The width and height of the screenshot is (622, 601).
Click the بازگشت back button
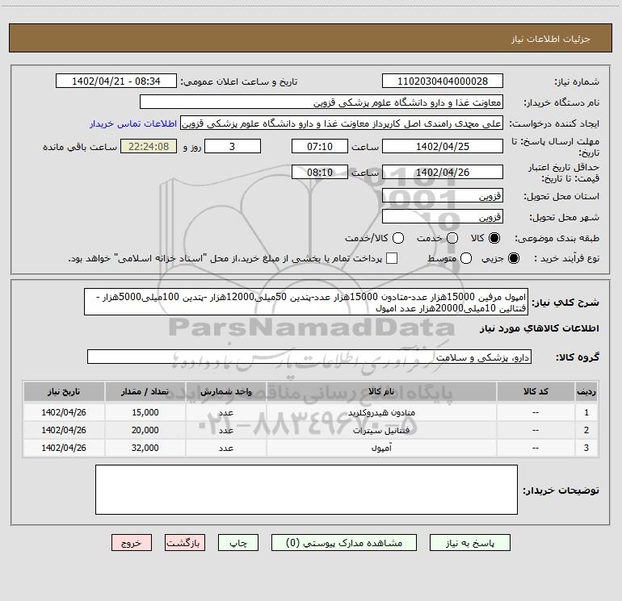coord(185,543)
